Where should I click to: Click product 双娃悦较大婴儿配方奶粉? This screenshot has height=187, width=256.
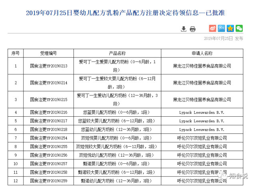(117, 147)
